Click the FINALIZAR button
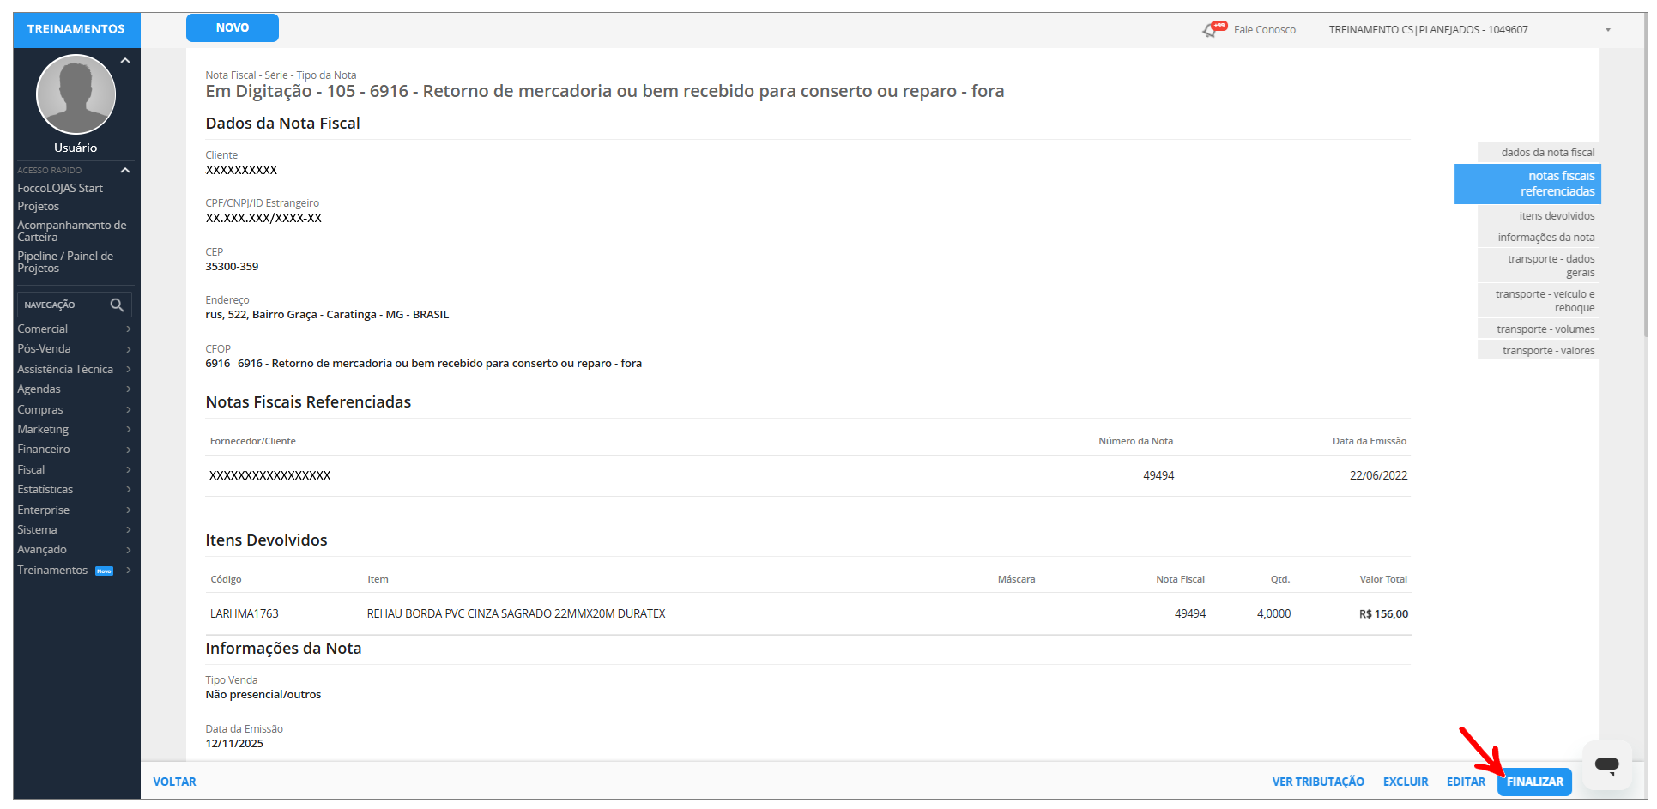1657x809 pixels. 1534,782
